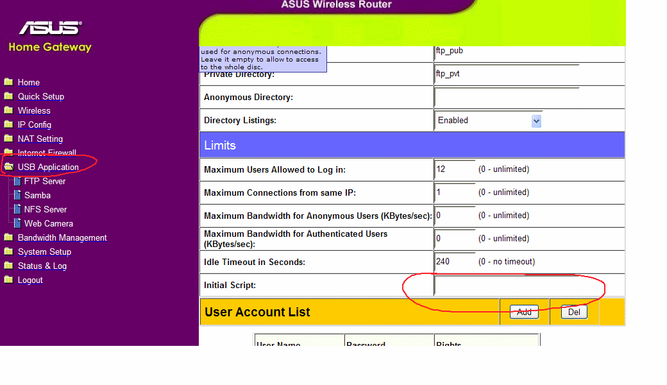
Task: Click the Web Camera page icon
Action: pos(17,223)
